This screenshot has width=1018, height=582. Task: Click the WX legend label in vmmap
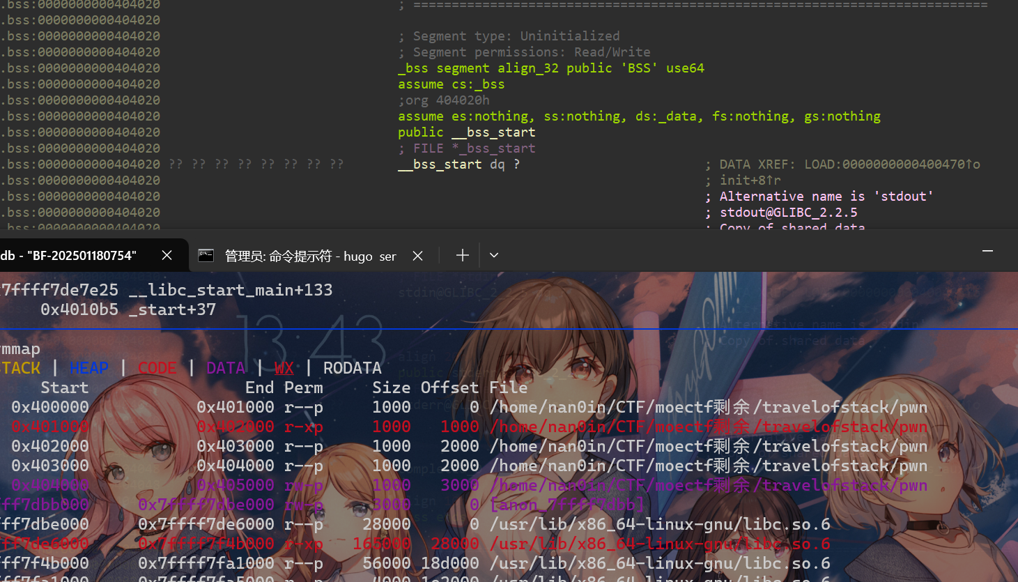click(284, 368)
